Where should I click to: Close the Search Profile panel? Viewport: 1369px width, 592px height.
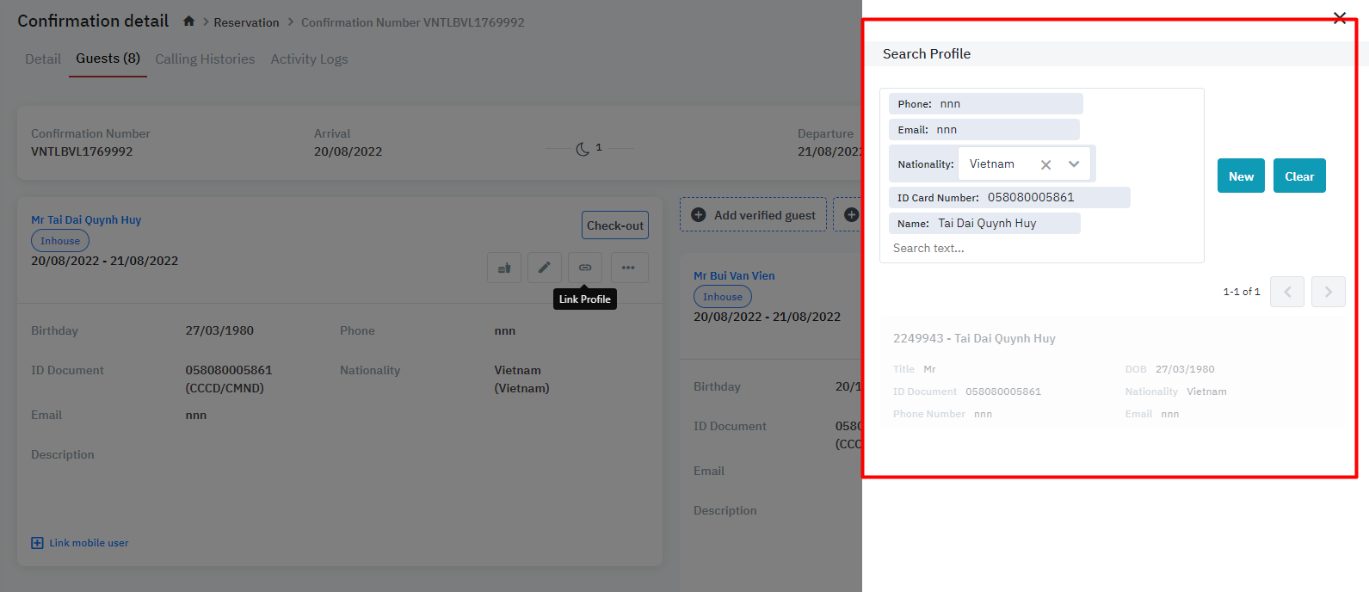pos(1339,18)
